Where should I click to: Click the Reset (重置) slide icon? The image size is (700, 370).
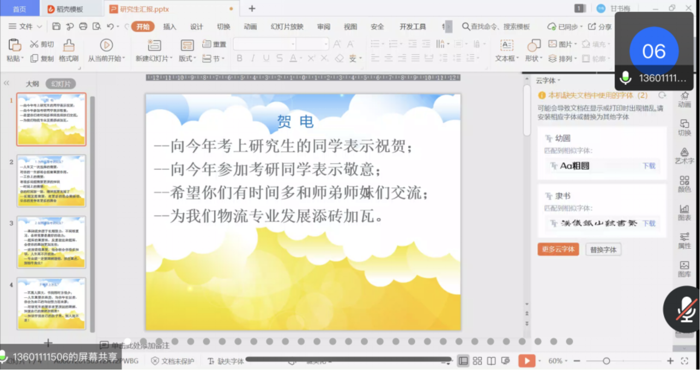[207, 44]
